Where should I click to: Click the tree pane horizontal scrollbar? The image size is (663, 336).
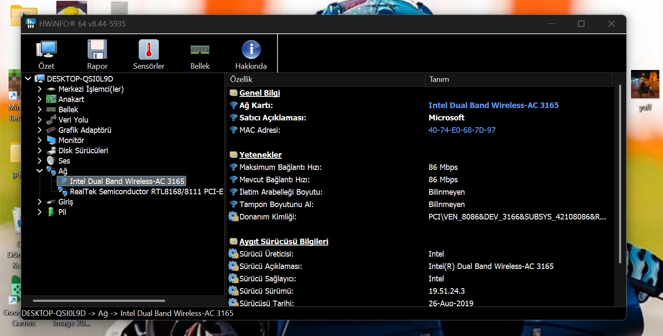[99, 301]
